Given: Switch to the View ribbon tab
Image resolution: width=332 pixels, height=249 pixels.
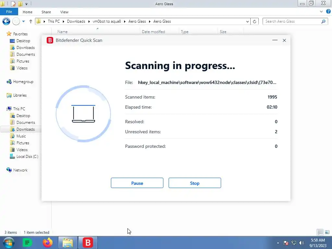Looking at the screenshot, I should coord(64,12).
